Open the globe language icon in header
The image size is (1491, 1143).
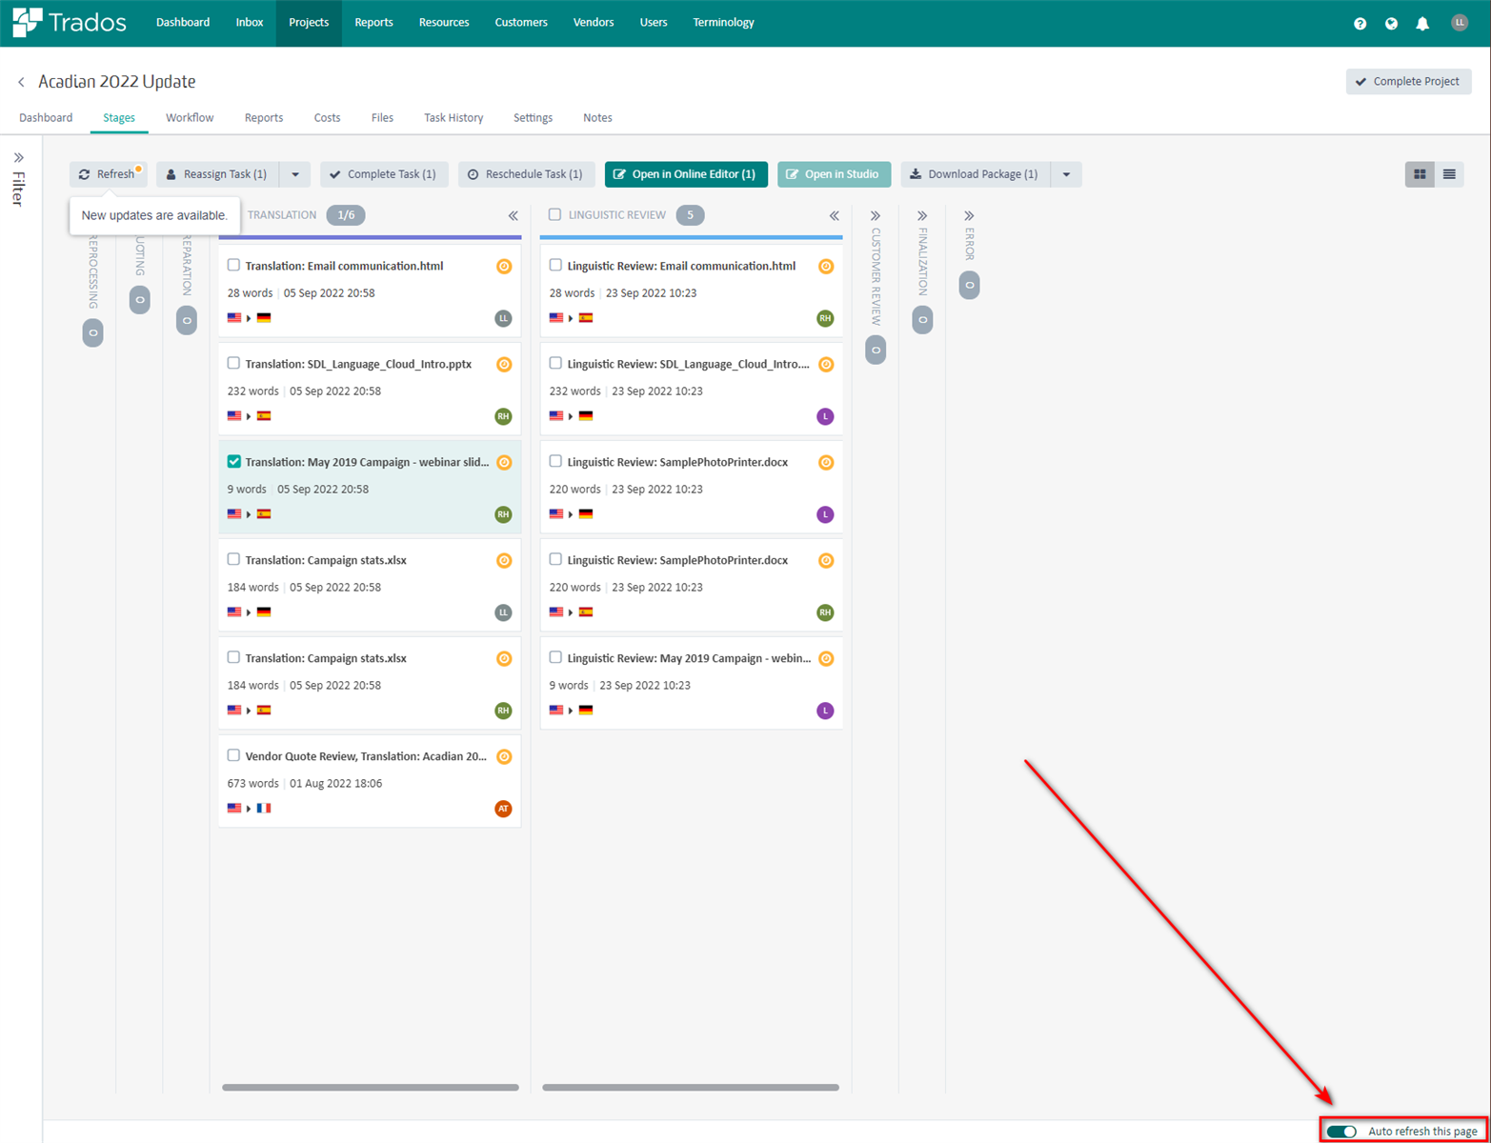tap(1391, 24)
